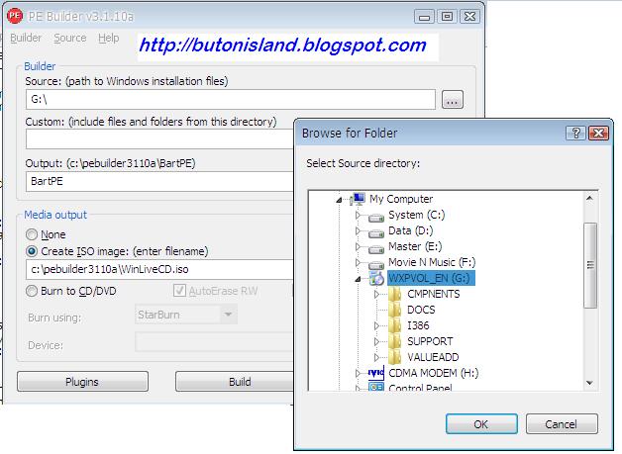
Task: Expand the Data (D:) drive node
Action: (x=358, y=230)
